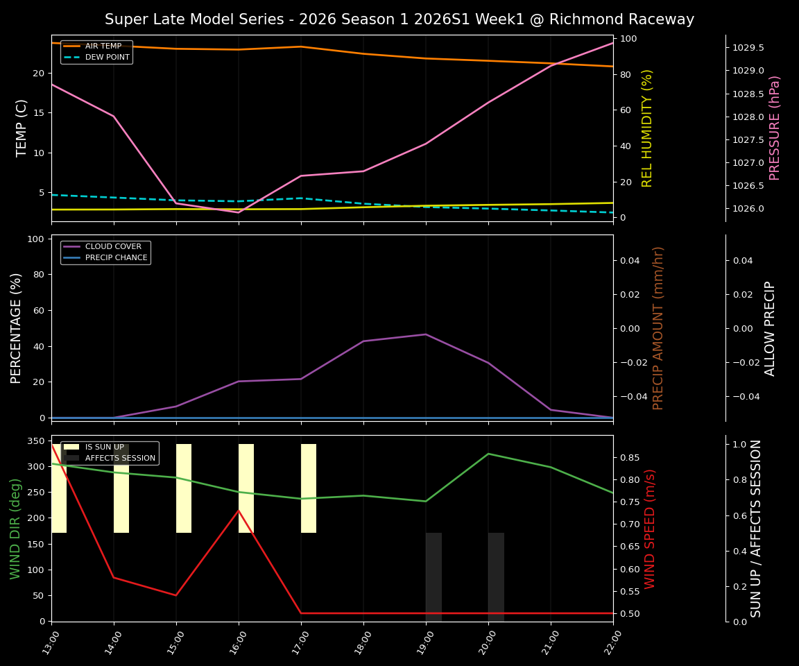Click the PRECIP CHANCE blue legend swatch

coord(71,257)
